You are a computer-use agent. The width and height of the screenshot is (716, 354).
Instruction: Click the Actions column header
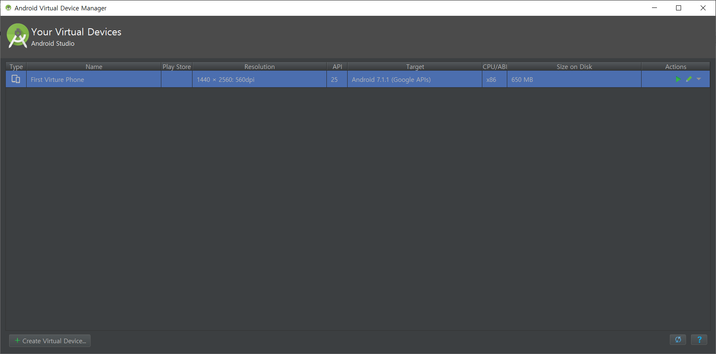tap(676, 66)
